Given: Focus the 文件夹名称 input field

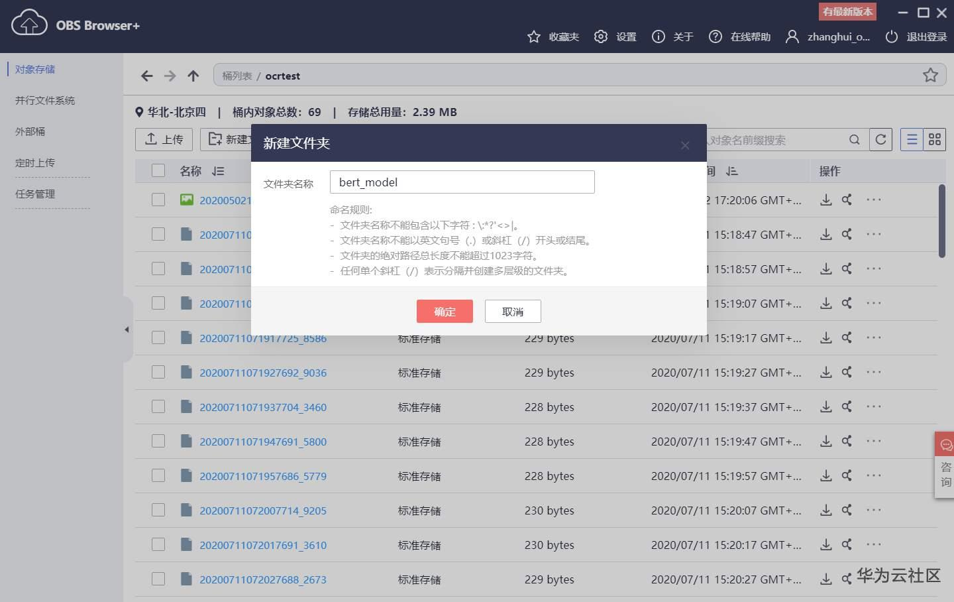Looking at the screenshot, I should click(x=462, y=182).
